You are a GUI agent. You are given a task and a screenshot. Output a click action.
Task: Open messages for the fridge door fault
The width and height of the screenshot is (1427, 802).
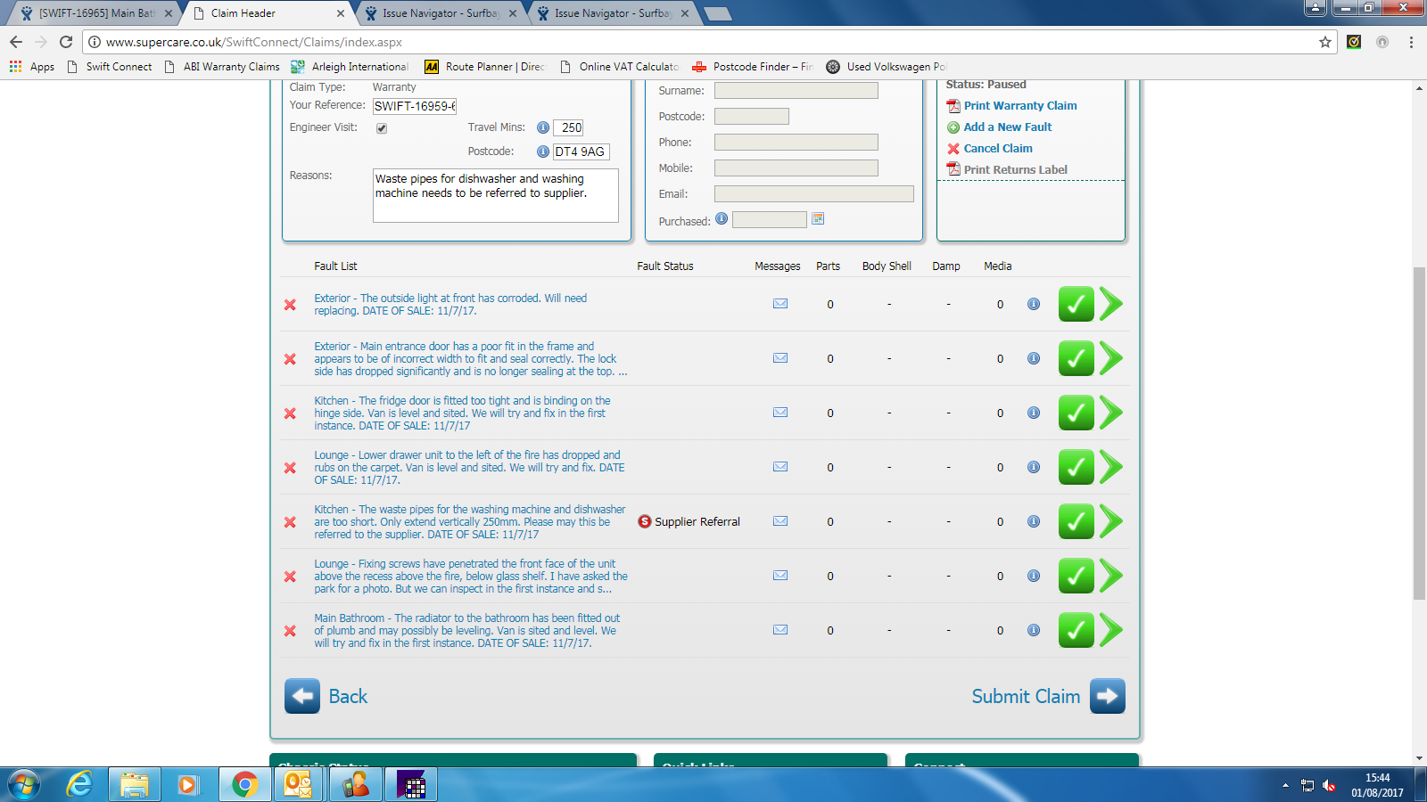coord(780,413)
